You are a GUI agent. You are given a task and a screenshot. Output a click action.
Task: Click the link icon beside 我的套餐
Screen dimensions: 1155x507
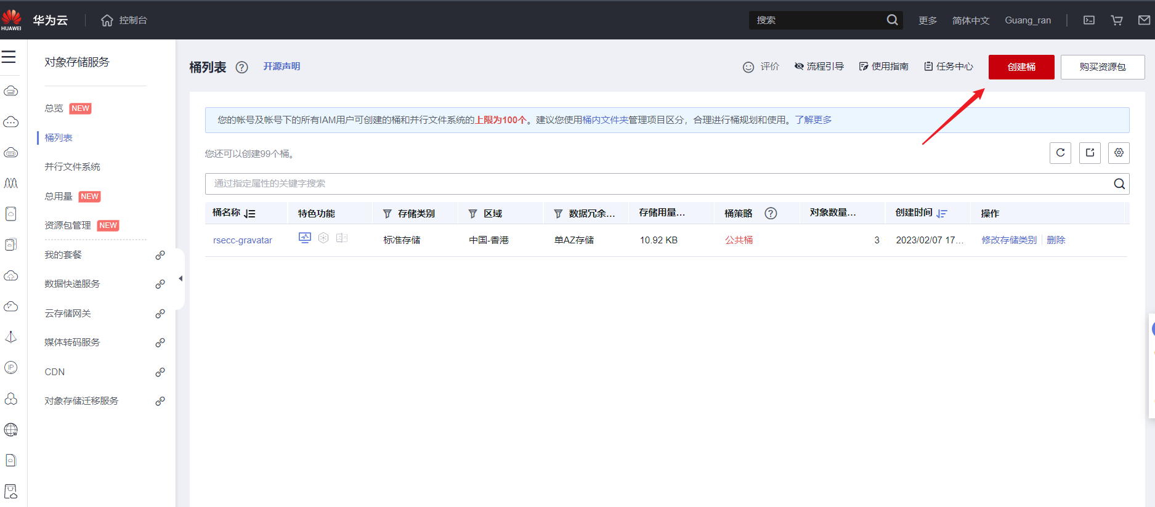pos(160,255)
